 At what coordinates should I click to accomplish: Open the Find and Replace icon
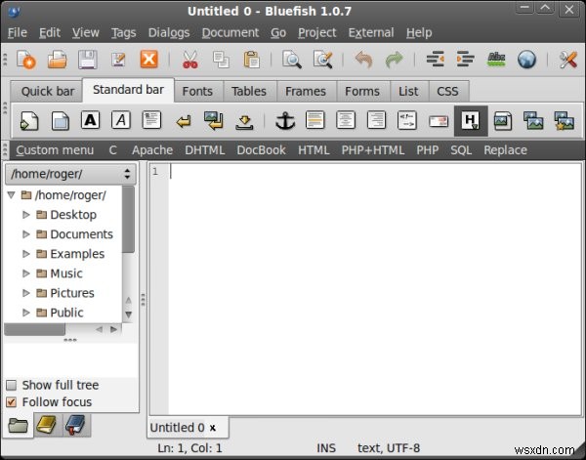(x=323, y=60)
